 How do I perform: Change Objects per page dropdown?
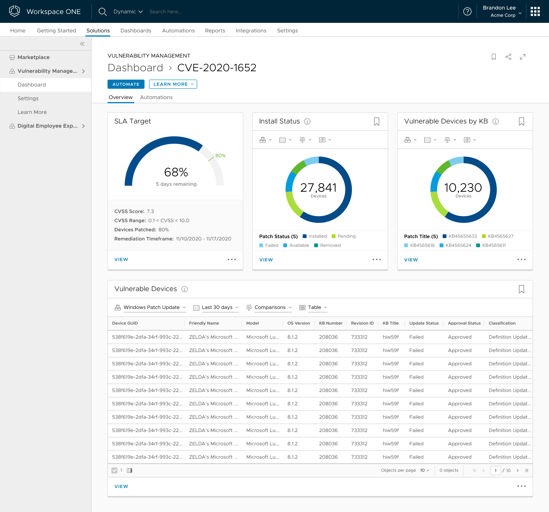click(x=425, y=470)
